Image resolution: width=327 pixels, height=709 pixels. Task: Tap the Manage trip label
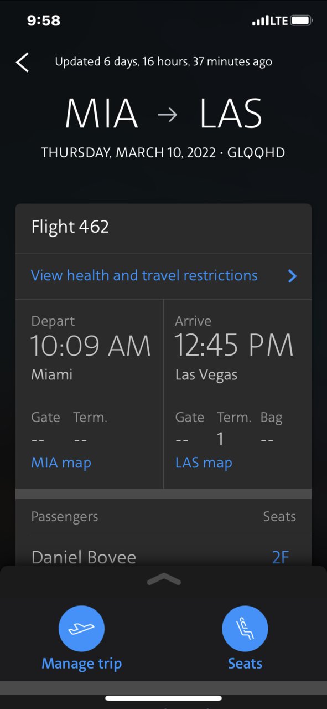[x=81, y=664]
